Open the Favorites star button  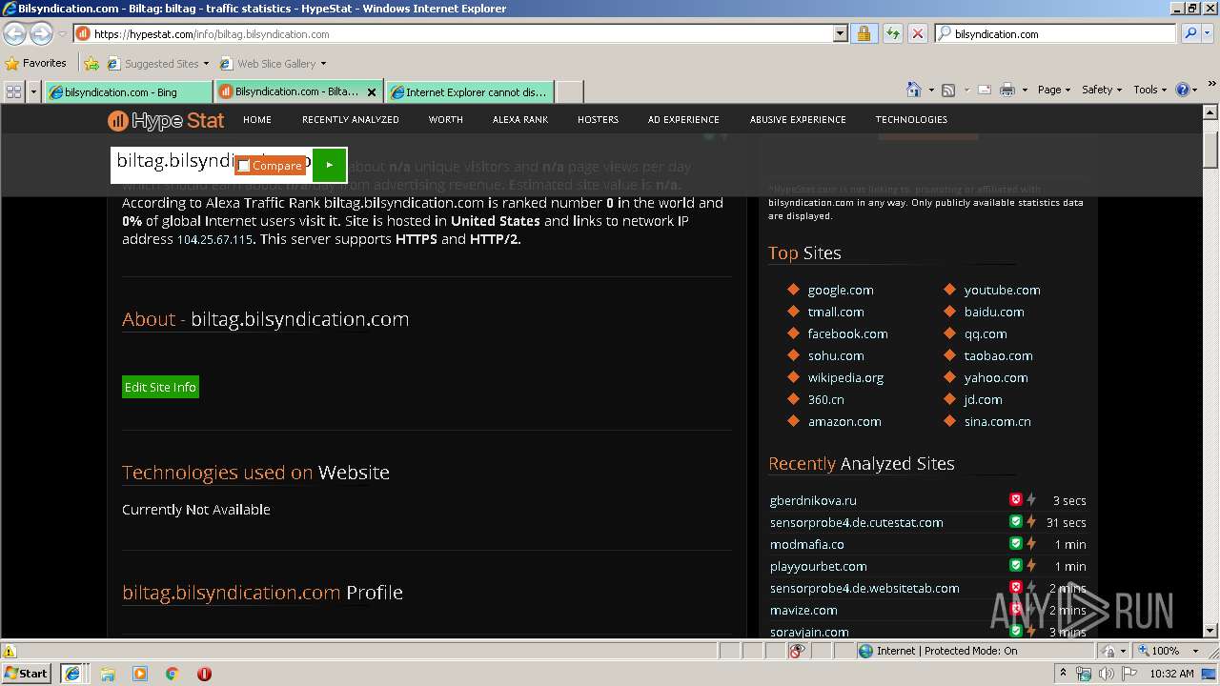35,63
